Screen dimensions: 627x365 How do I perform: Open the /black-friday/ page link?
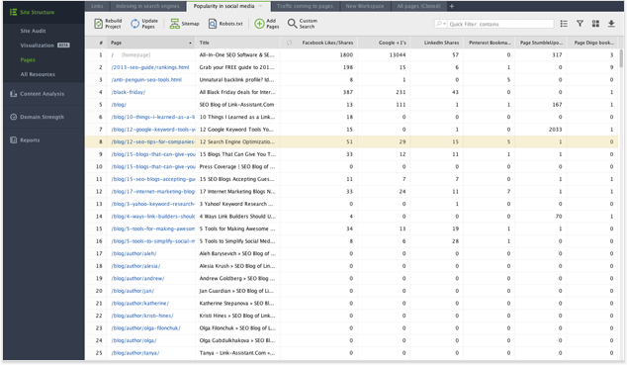coord(129,92)
